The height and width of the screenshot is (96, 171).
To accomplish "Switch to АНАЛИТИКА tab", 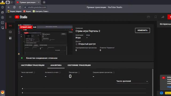I will point(56,65).
